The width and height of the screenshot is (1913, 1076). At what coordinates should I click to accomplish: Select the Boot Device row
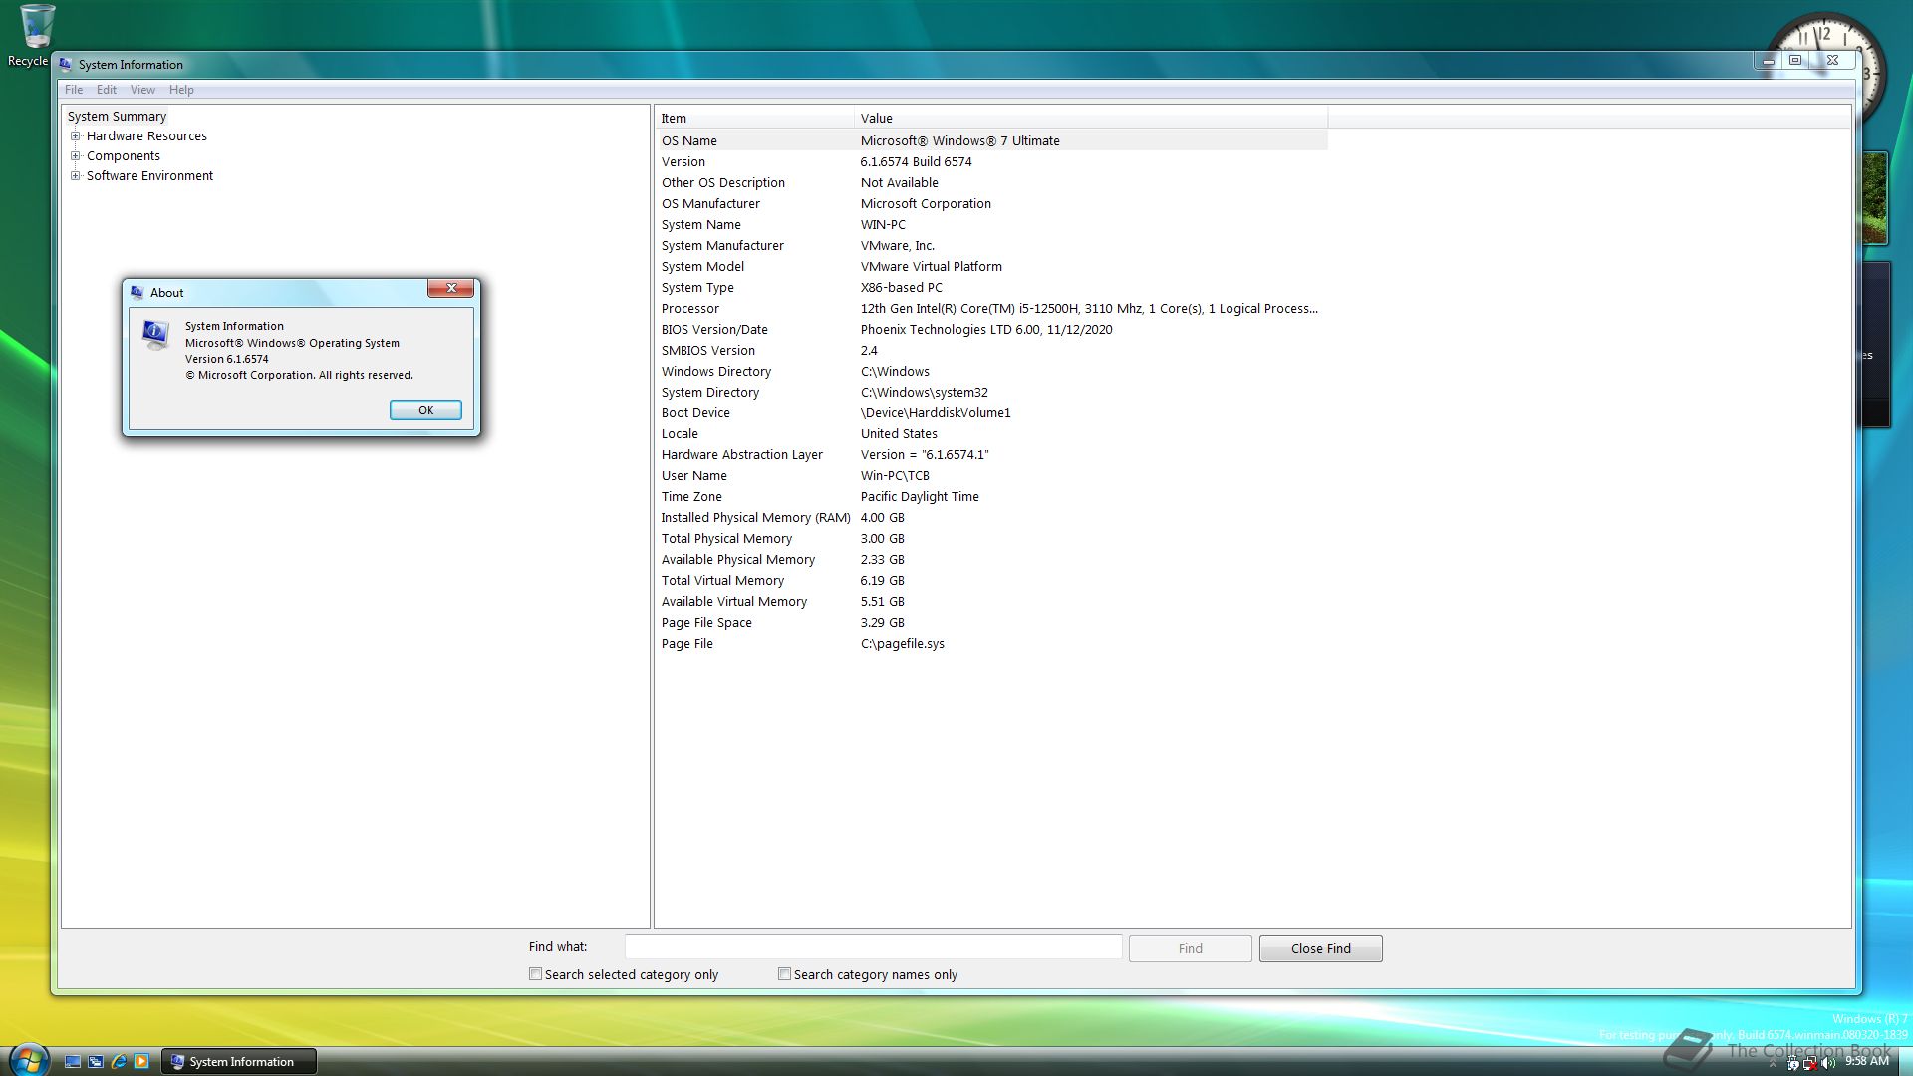pos(991,413)
